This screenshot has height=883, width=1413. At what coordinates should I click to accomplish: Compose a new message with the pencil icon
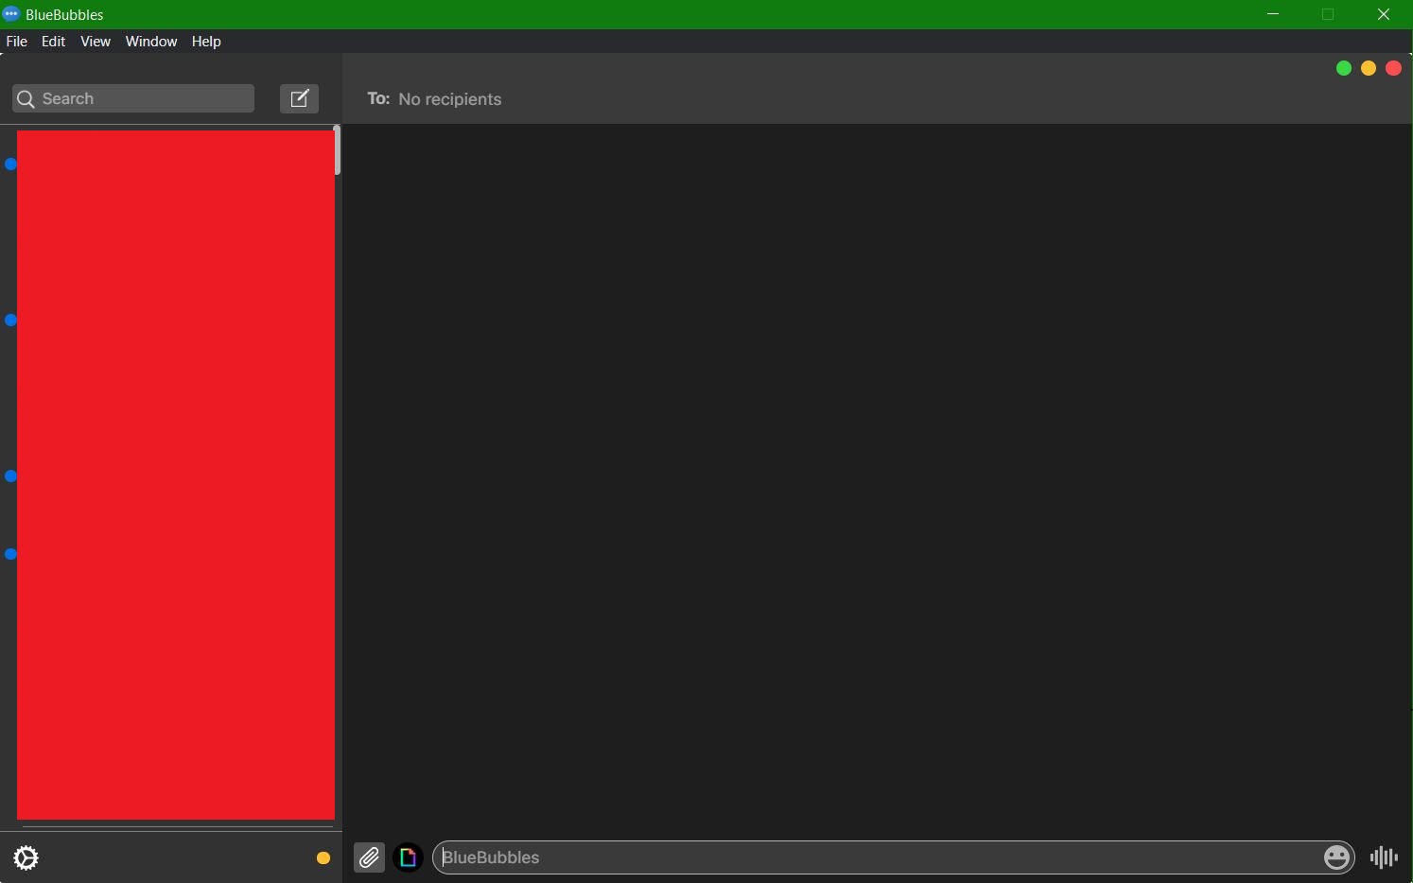[x=299, y=98]
